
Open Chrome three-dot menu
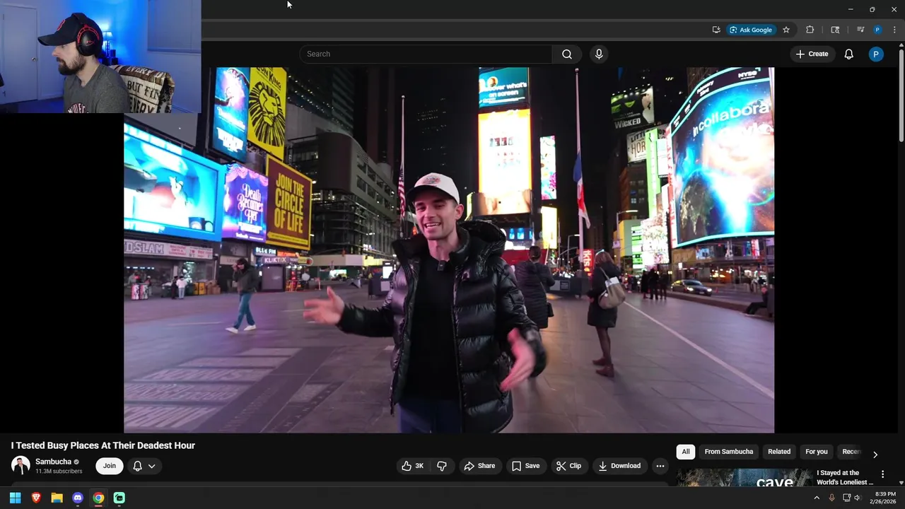pyautogui.click(x=894, y=30)
